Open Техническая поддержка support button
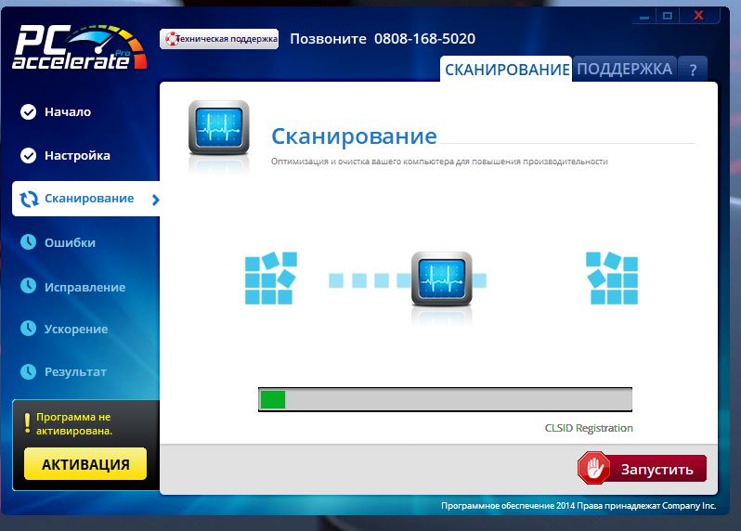This screenshot has height=531, width=741. point(219,39)
